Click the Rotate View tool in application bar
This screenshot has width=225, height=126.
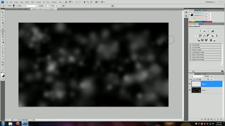(x=91, y=2)
